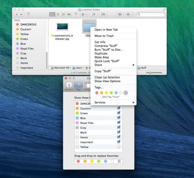Uncheck the Green tag checkbox
Viewport: 194px width, 178px height.
point(119,113)
